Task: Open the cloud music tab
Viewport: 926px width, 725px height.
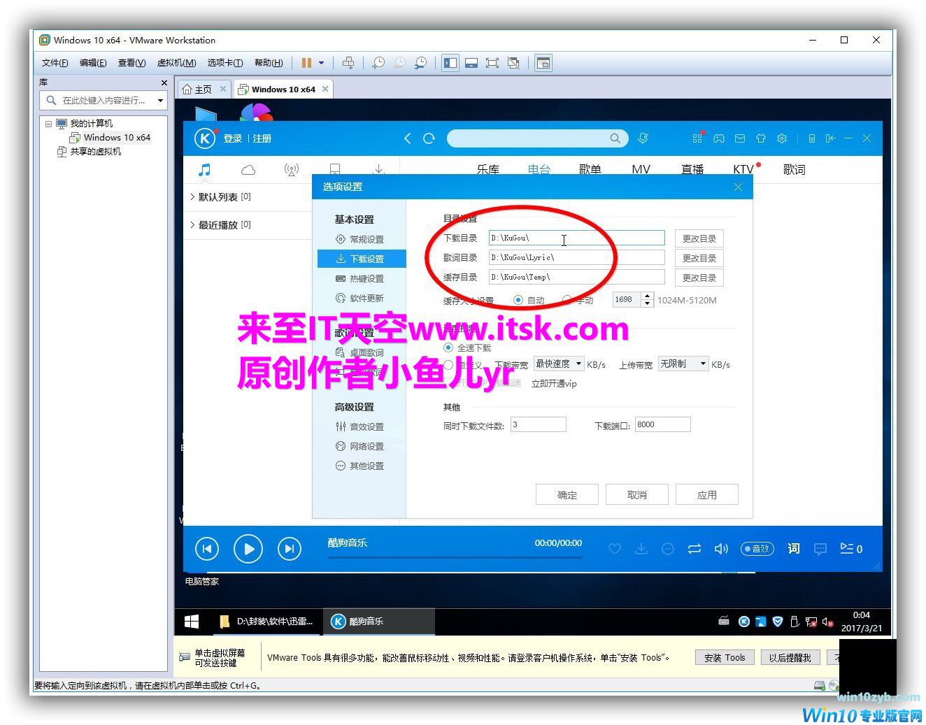Action: point(248,170)
